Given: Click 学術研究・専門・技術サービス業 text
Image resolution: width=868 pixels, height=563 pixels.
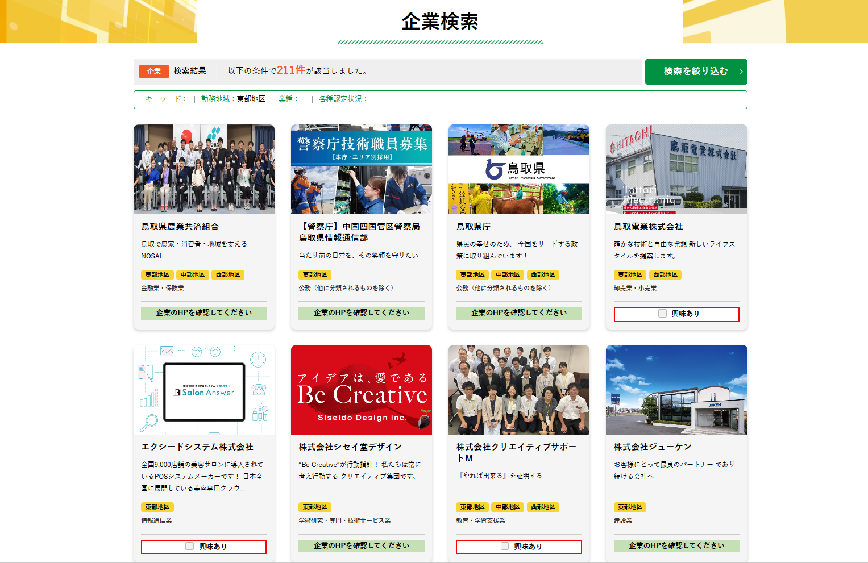Looking at the screenshot, I should (344, 521).
